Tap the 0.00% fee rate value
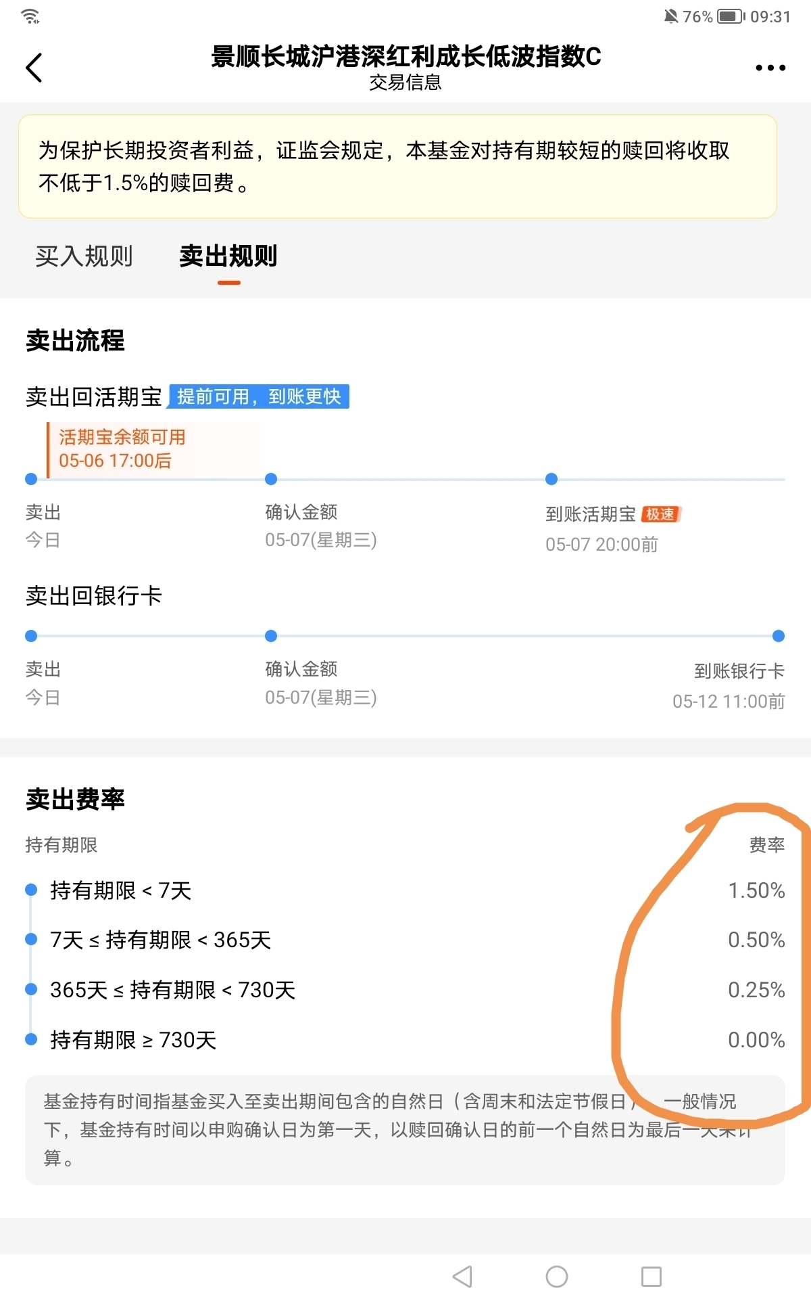Screen dimensions: 811x1299 tap(756, 1040)
